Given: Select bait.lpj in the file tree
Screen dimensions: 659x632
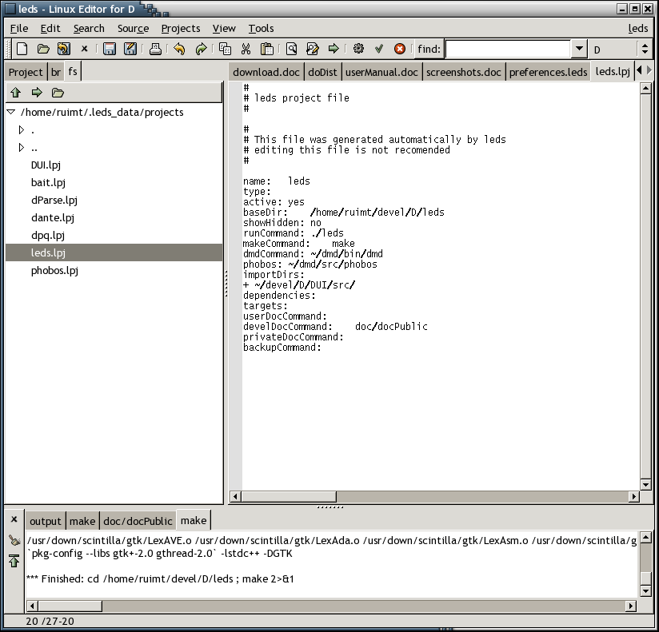Looking at the screenshot, I should click(x=48, y=183).
